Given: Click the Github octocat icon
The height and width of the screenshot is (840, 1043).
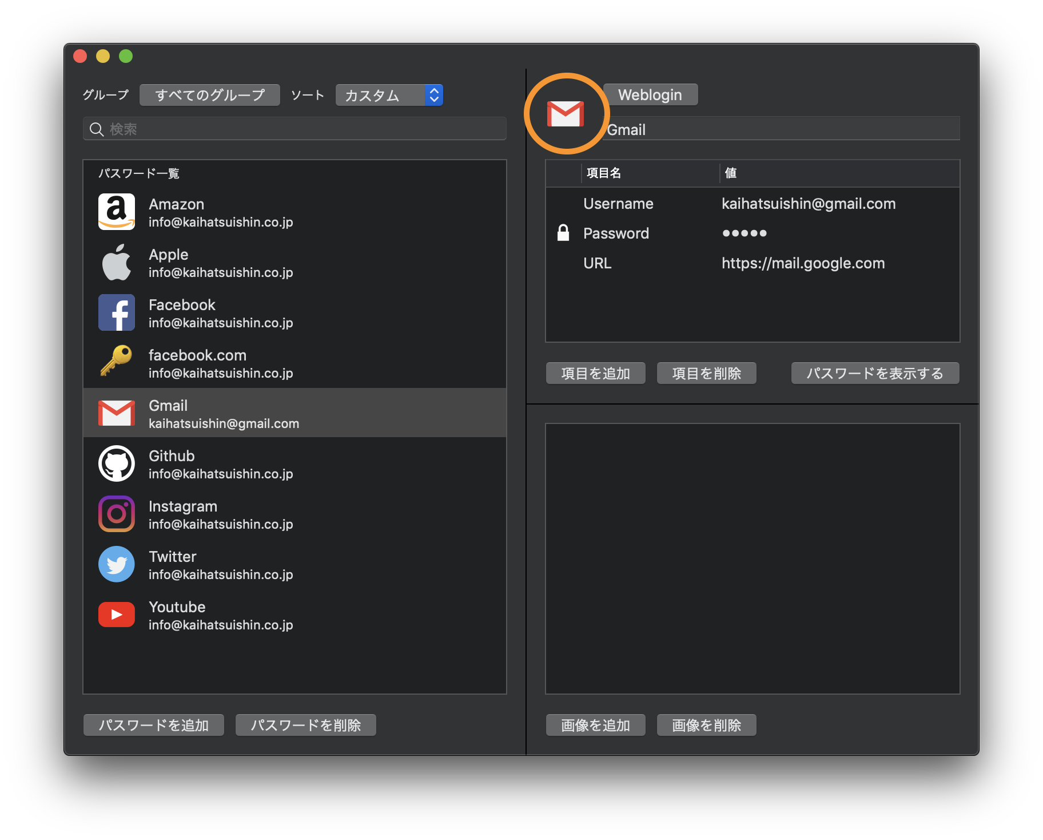Looking at the screenshot, I should [117, 463].
